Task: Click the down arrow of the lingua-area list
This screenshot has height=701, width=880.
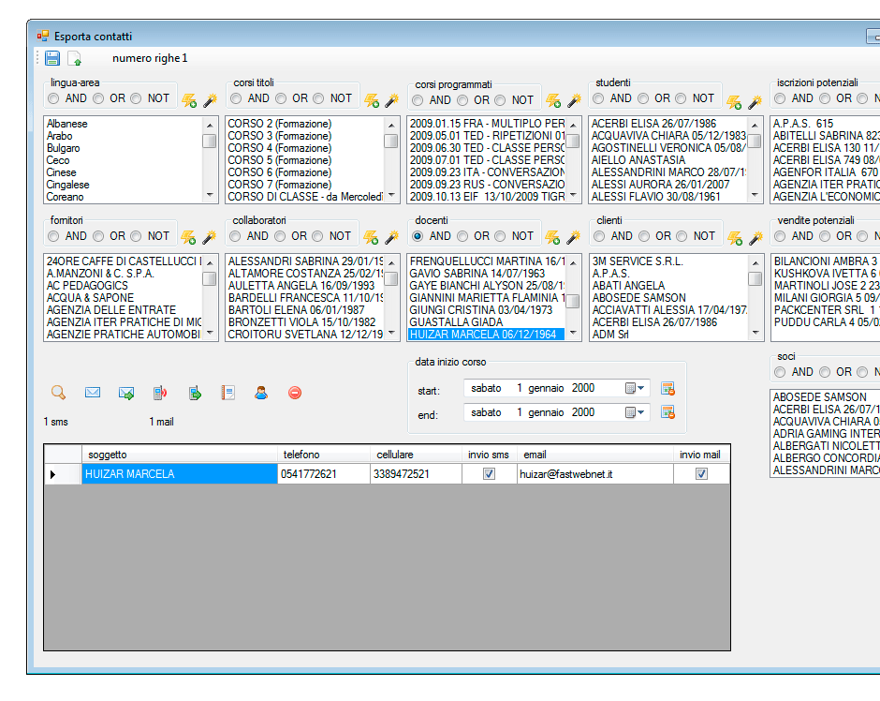Action: point(210,195)
